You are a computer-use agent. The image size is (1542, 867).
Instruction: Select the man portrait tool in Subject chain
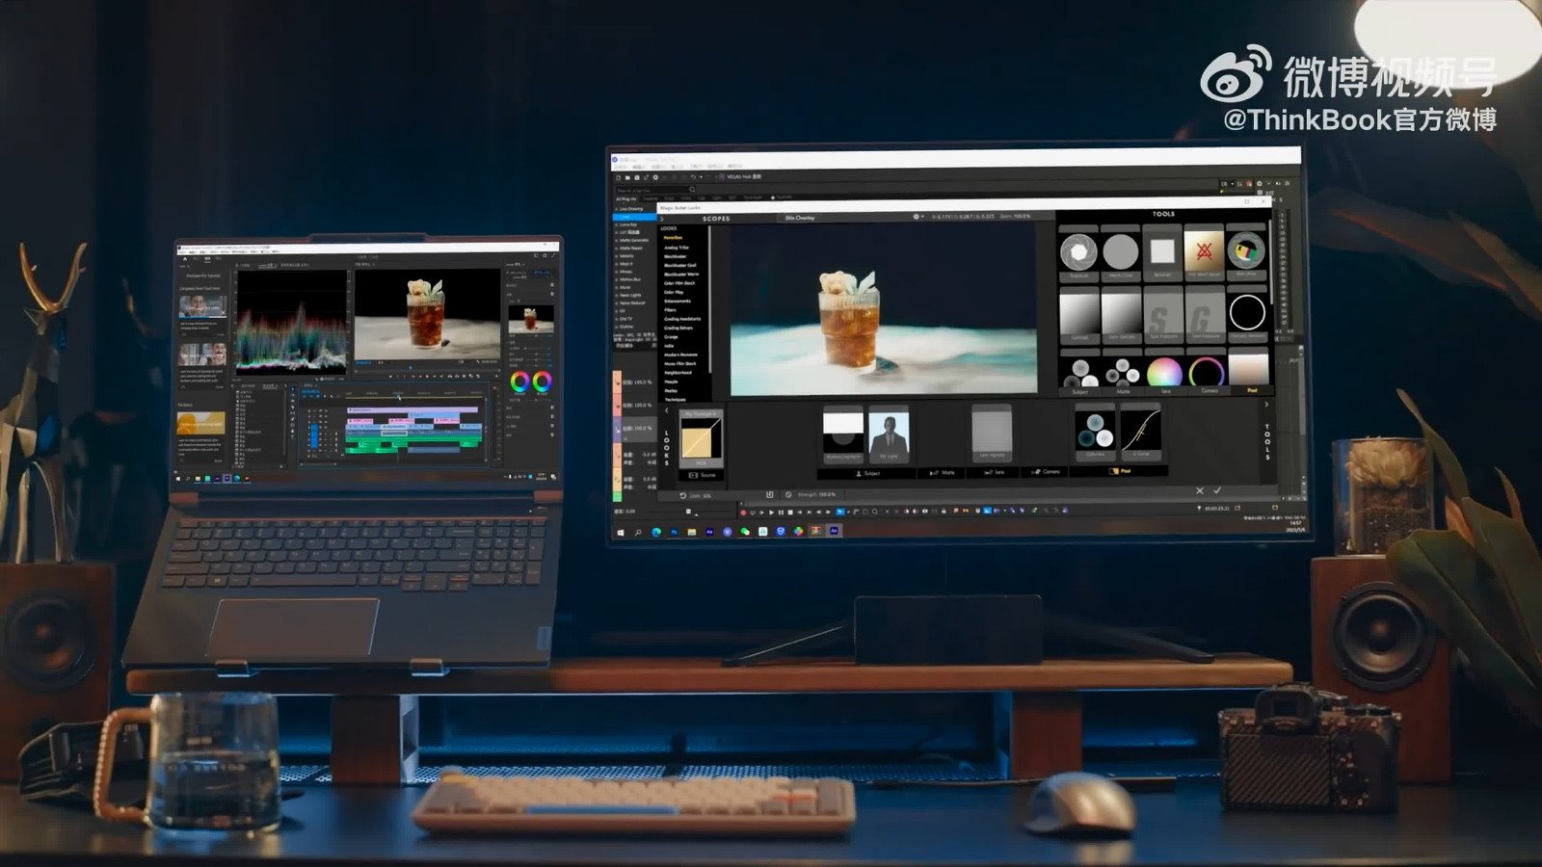click(x=888, y=434)
